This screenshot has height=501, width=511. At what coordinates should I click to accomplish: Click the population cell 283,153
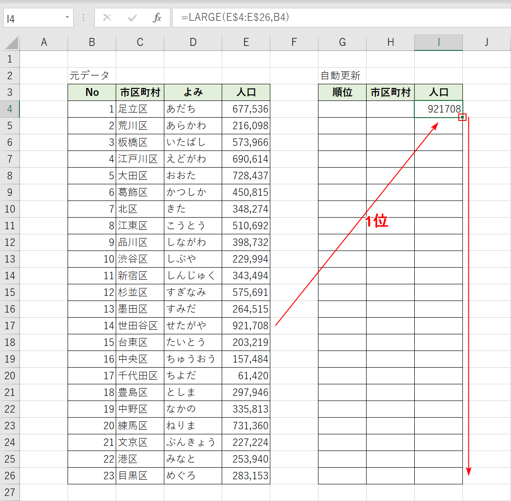246,476
